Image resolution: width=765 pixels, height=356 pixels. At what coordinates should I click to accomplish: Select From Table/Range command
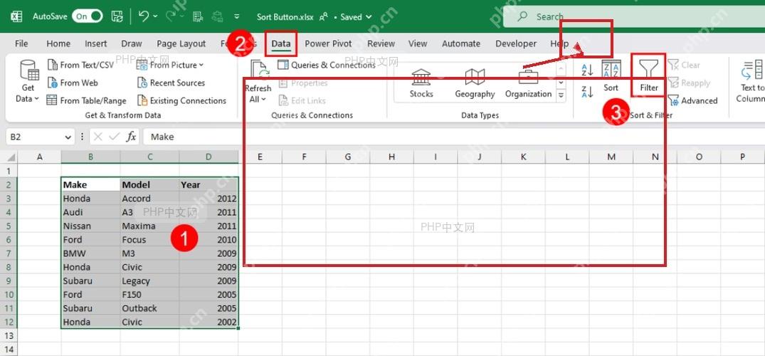point(86,100)
